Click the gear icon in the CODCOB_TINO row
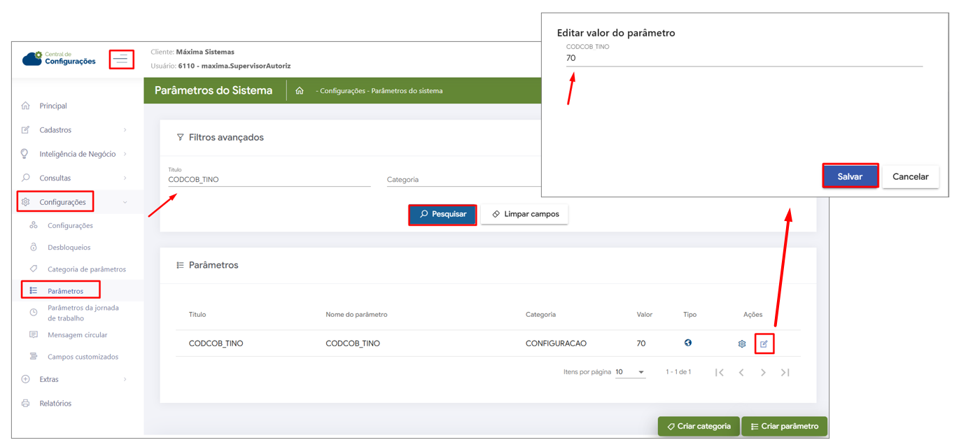The width and height of the screenshot is (959, 447). tap(742, 344)
